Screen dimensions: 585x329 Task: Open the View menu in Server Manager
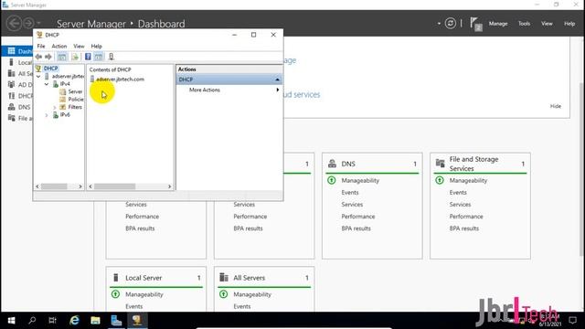[547, 24]
